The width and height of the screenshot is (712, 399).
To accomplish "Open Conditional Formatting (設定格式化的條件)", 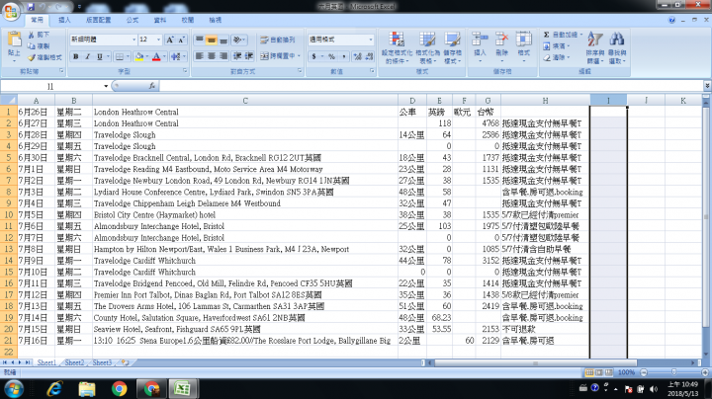I will pyautogui.click(x=397, y=47).
